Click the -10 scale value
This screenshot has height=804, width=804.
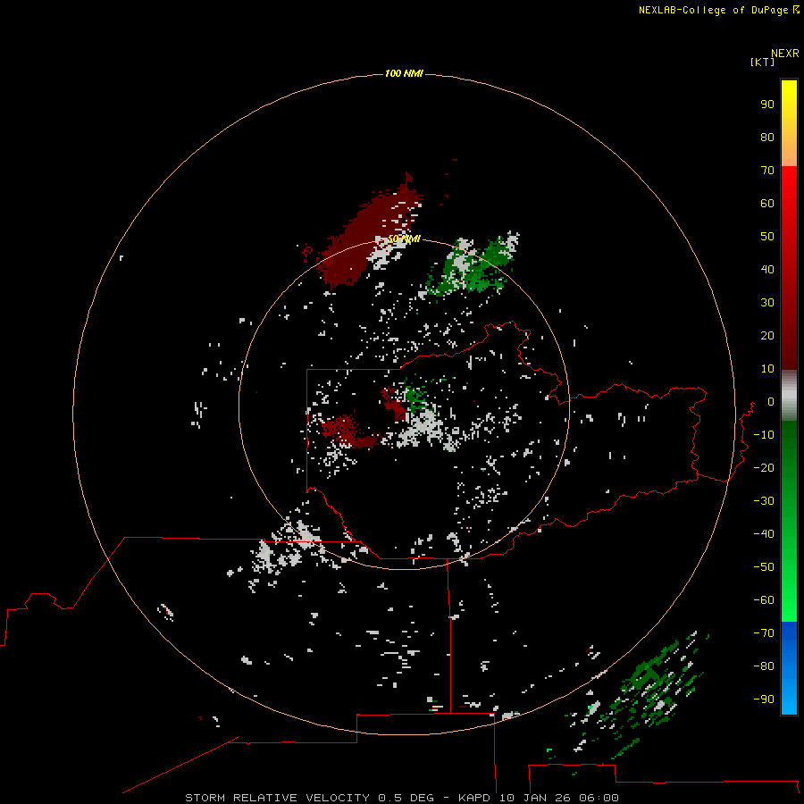[764, 435]
